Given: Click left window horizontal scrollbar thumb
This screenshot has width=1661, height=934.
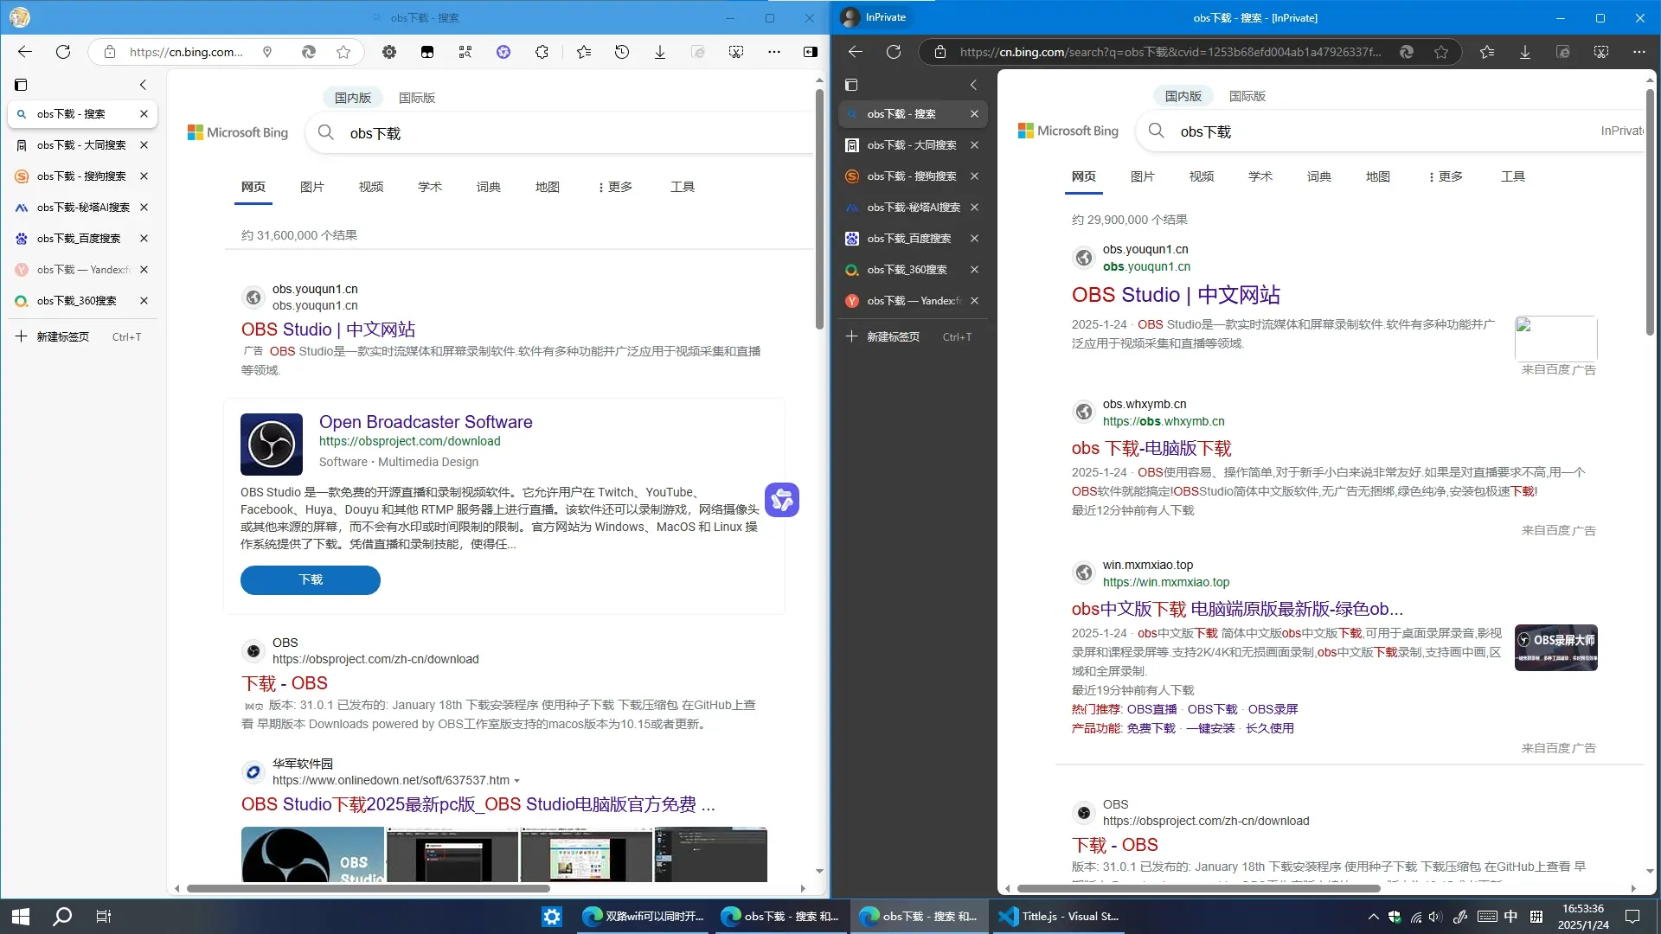Looking at the screenshot, I should coord(368,888).
